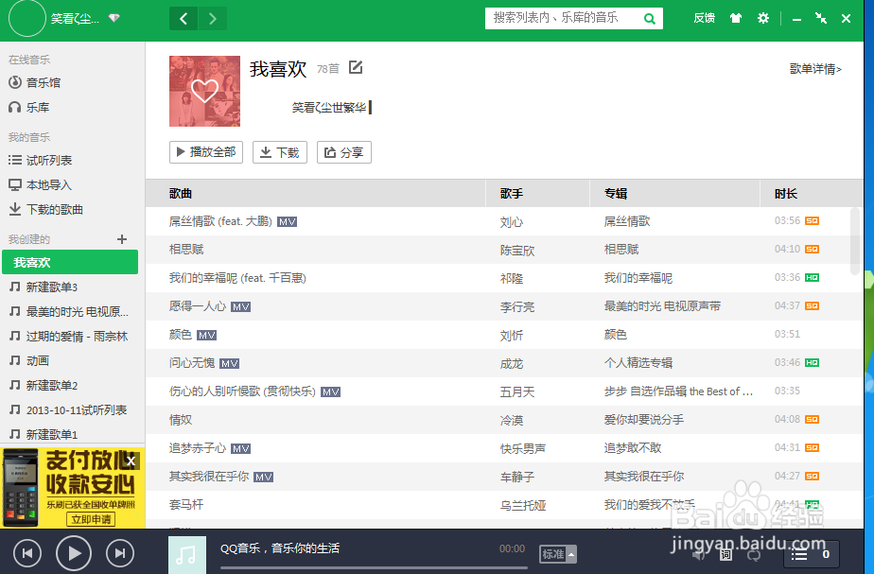Viewport: 874px width, 574px height.
Task: Toggle mute with the speaker icon
Action: (698, 555)
